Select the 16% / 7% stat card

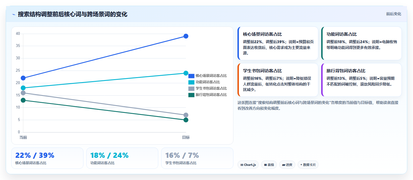pyautogui.click(x=197, y=158)
